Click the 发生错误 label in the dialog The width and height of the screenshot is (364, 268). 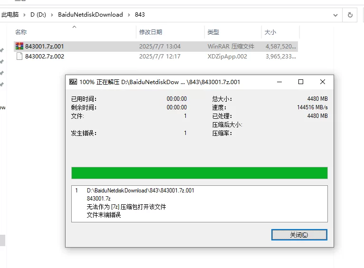(x=84, y=133)
